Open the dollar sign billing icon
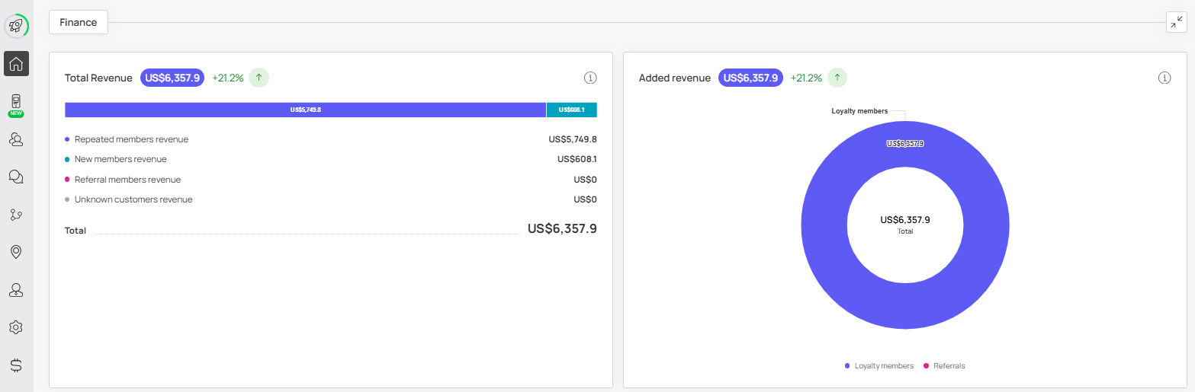Screen dimensions: 1195x392 tap(16, 365)
